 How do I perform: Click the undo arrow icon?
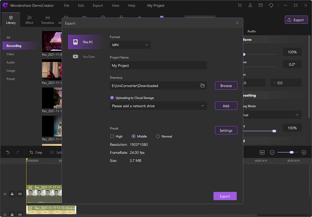pos(8,152)
